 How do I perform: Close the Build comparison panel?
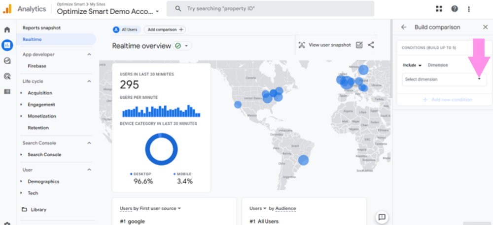tap(485, 28)
